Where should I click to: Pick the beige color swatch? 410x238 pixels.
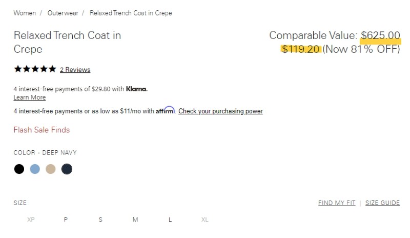(50, 169)
